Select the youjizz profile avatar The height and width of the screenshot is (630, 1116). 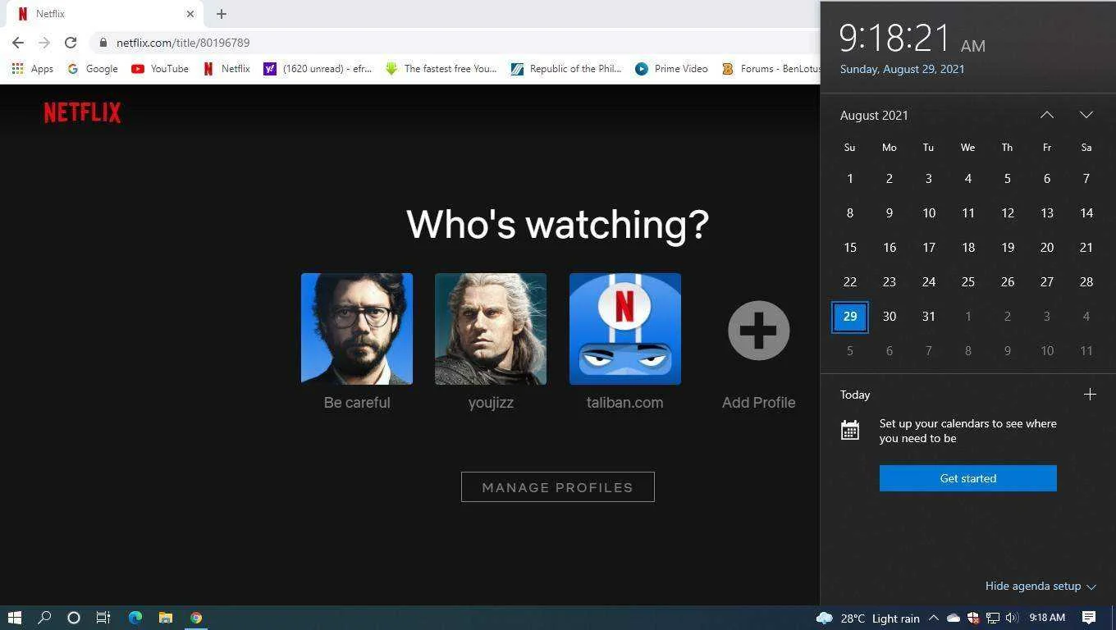[x=491, y=329]
